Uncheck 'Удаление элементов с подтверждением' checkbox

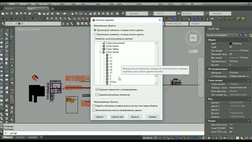click(x=97, y=90)
